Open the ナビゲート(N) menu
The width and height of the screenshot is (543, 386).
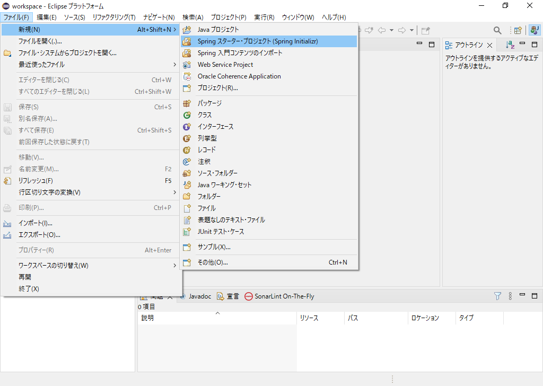[x=159, y=17]
